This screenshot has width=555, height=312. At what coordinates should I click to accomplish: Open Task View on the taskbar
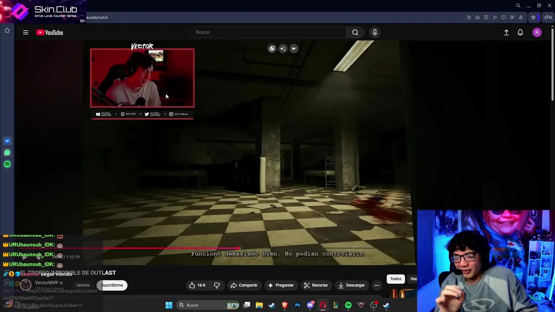click(x=247, y=305)
